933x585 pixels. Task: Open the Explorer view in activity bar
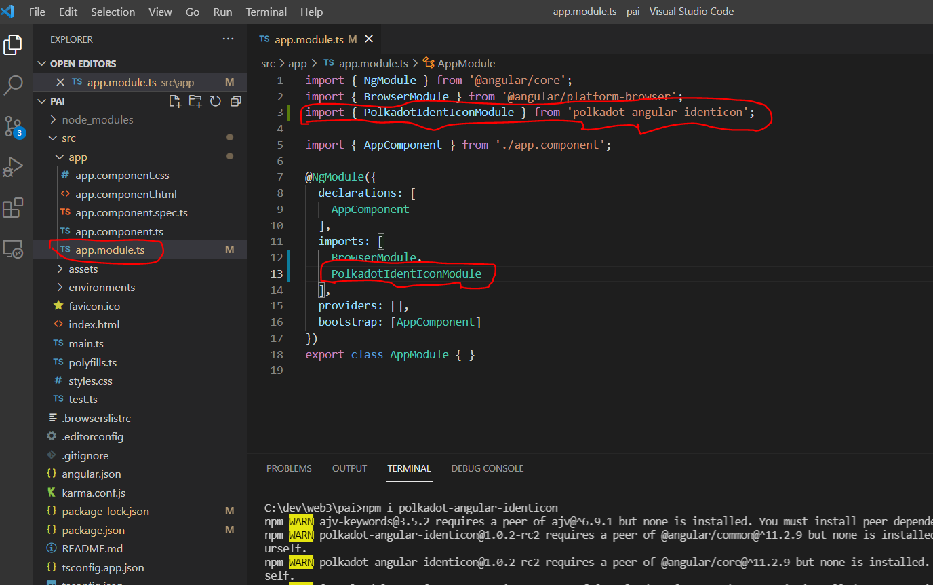[x=13, y=45]
